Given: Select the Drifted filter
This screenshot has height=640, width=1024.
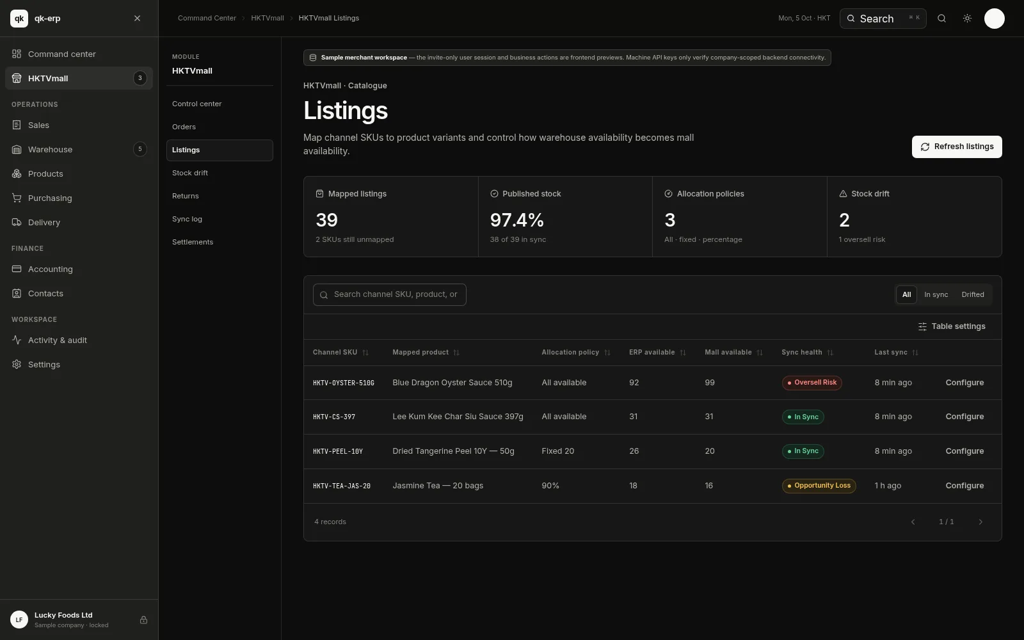Looking at the screenshot, I should [x=972, y=294].
